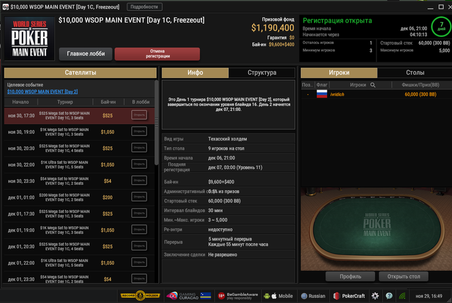Select the Инфо tab
This screenshot has height=303, width=452.
[x=195, y=73]
